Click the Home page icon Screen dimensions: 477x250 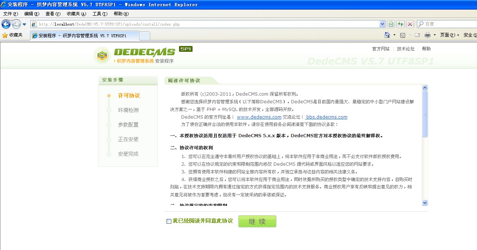pos(387,35)
